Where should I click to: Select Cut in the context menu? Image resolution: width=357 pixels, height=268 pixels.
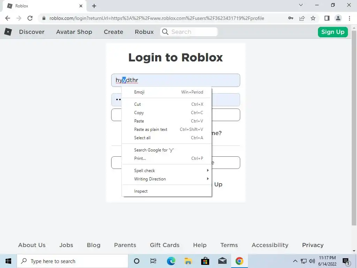point(167,104)
